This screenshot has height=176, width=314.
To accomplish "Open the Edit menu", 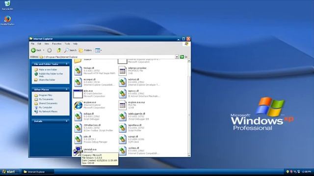I will [x=39, y=44].
